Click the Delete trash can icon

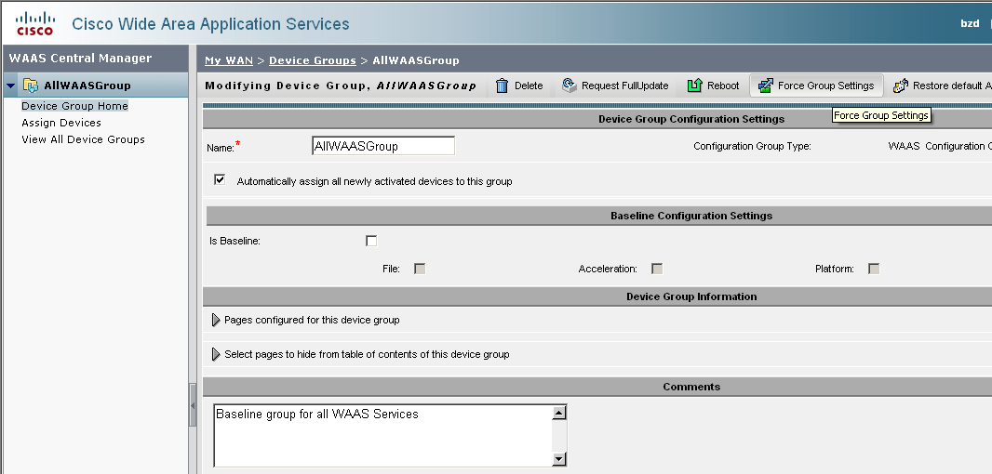tap(502, 86)
